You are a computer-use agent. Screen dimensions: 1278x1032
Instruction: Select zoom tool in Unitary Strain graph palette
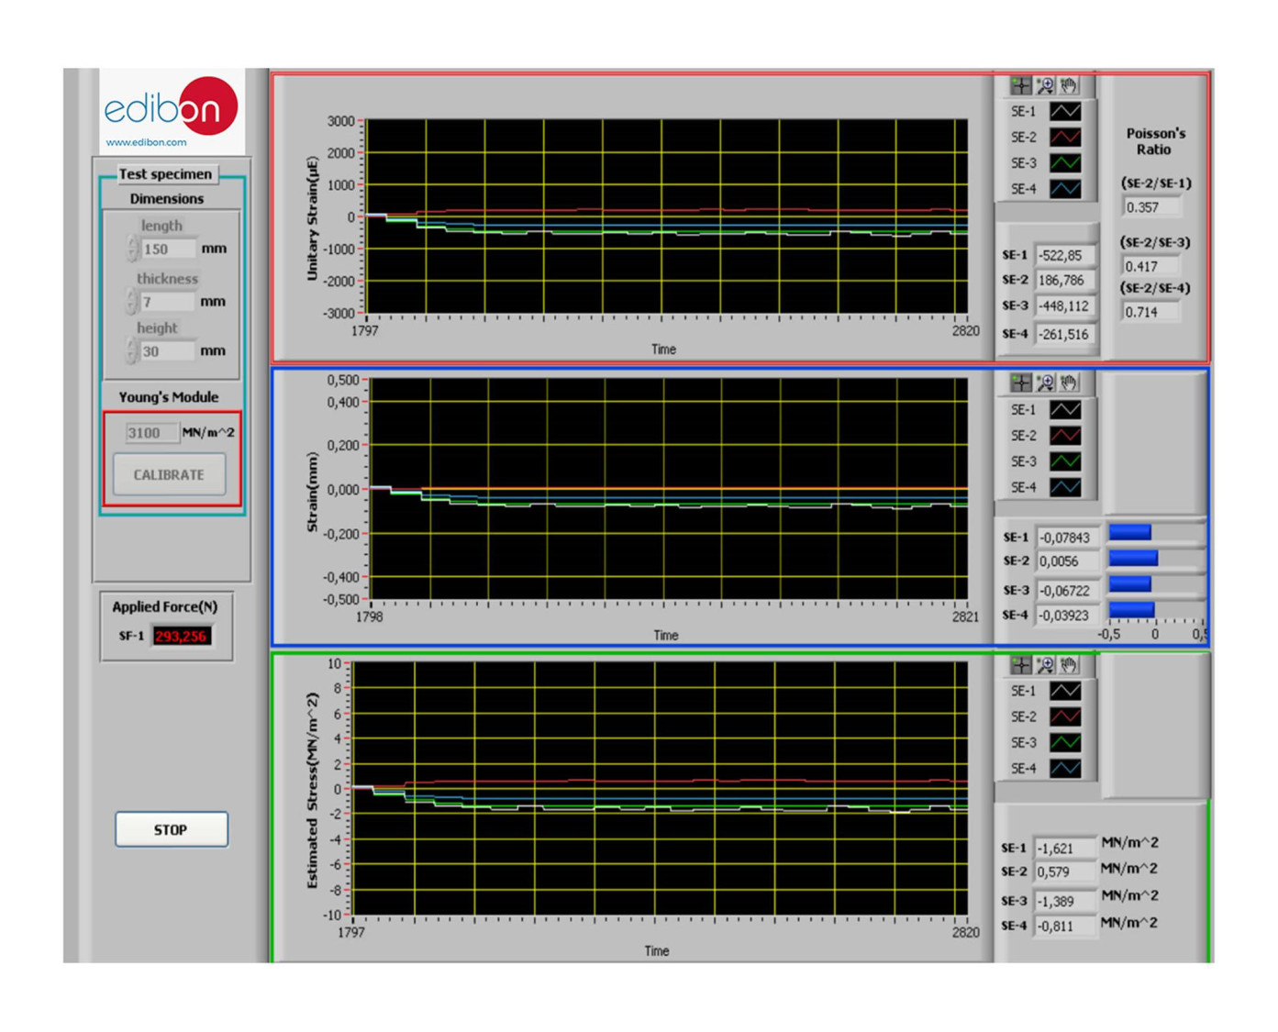pos(1044,85)
